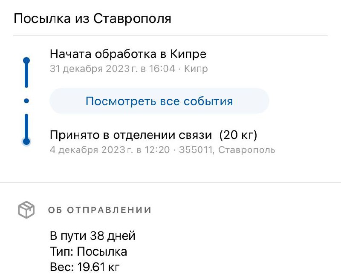Click the "(20 кг)" weight in event title
This screenshot has height=274, width=341.
pos(238,136)
